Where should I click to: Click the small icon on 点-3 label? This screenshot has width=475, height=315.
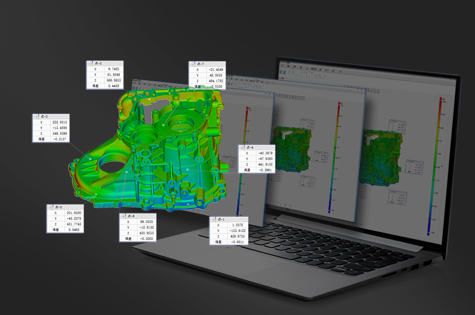click(90, 62)
